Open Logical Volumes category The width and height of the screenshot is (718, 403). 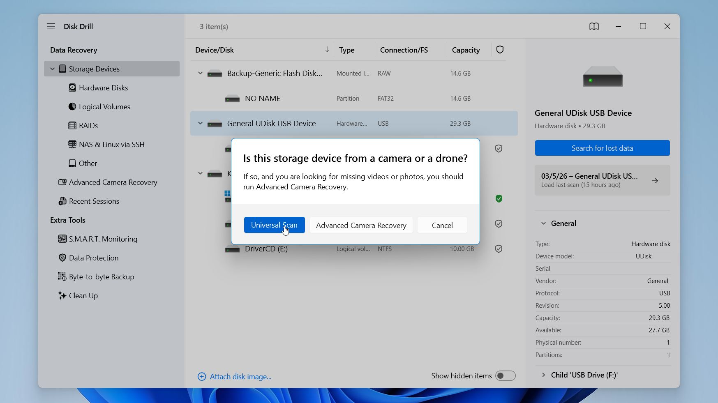[x=104, y=106]
